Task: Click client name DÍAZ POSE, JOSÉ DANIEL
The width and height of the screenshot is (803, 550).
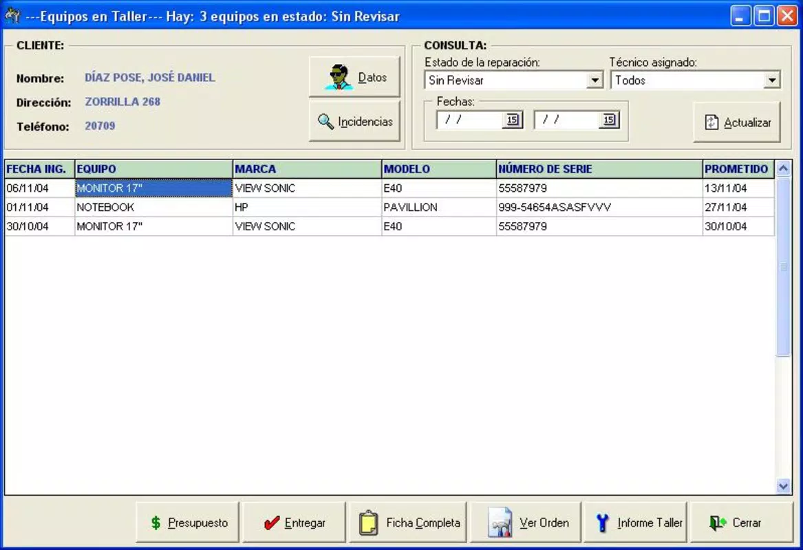Action: tap(149, 77)
